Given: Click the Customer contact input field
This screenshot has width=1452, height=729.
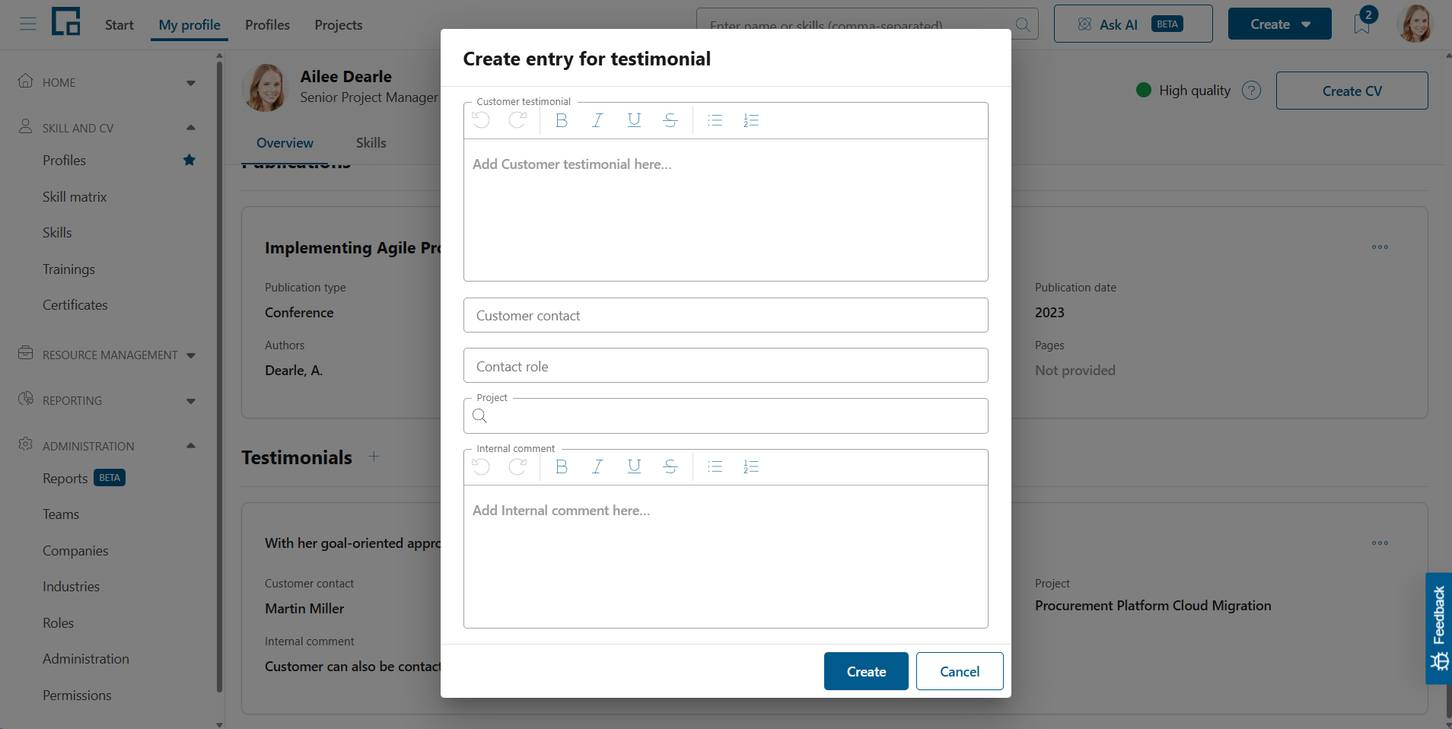Looking at the screenshot, I should [725, 315].
